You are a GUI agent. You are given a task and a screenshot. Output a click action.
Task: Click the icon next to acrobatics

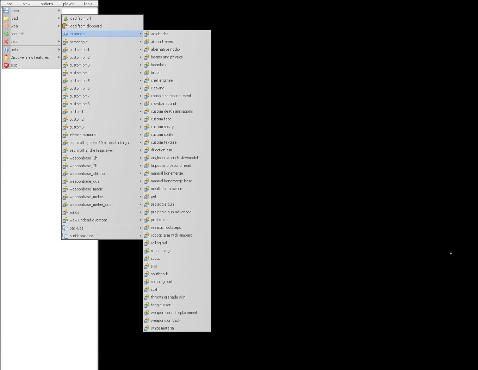pyautogui.click(x=147, y=34)
